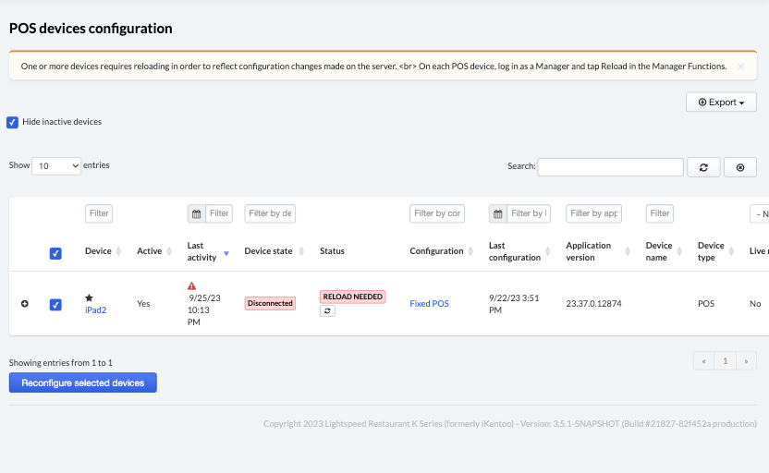Open the Fixed POS configuration link
Viewport: 769px width, 473px height.
[x=429, y=304]
